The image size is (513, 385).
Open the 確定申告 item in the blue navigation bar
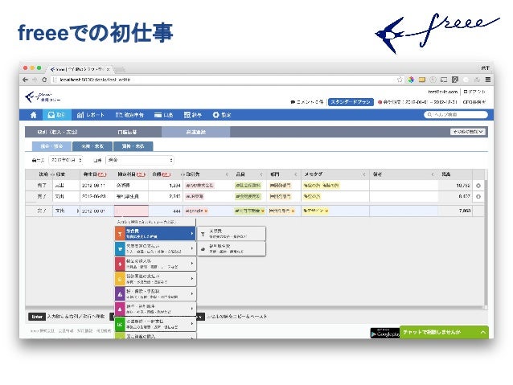pos(129,115)
